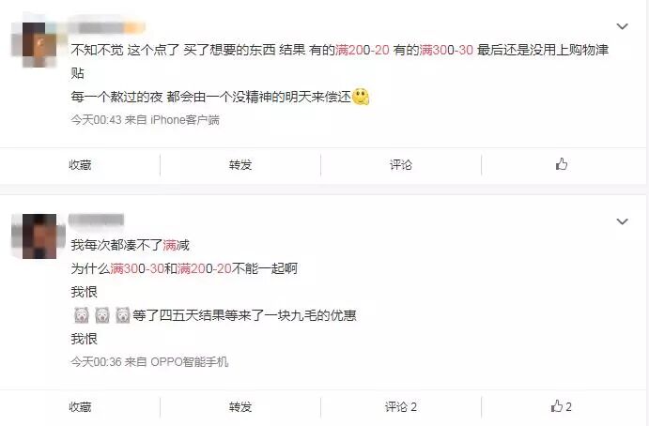Open the second post's chevron dropdown
This screenshot has width=649, height=426.
pos(622,221)
